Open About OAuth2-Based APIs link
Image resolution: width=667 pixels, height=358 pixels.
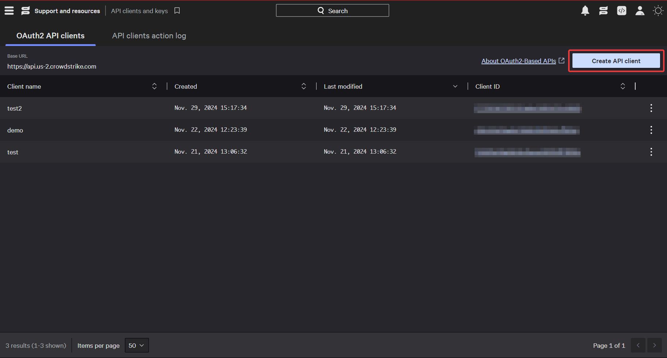click(x=519, y=61)
